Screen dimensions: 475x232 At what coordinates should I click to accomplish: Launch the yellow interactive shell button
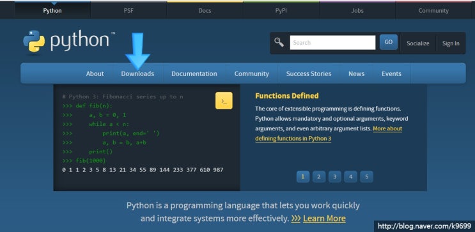[224, 101]
